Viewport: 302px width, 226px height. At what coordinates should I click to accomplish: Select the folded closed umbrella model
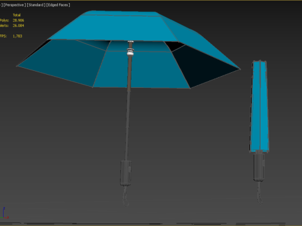click(x=259, y=132)
